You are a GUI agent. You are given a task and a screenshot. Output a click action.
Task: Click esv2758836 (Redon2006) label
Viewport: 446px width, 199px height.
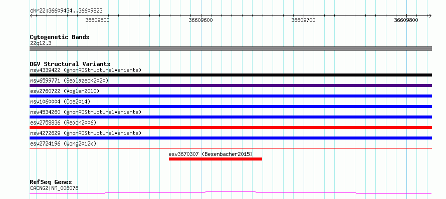pos(63,122)
